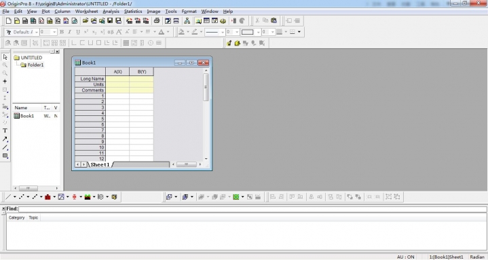Open the font size dropdown
Screen dimensions: 488x260
click(x=54, y=32)
